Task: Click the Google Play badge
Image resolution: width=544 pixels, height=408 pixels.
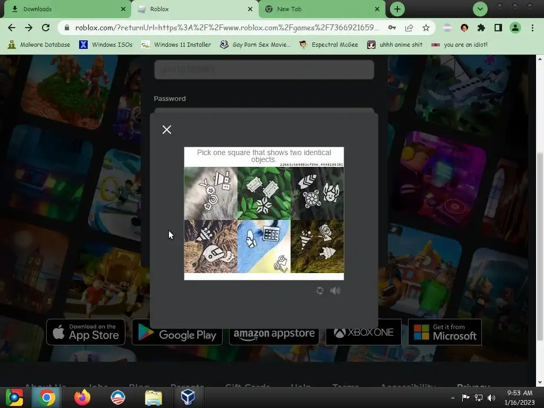Action: click(x=177, y=332)
